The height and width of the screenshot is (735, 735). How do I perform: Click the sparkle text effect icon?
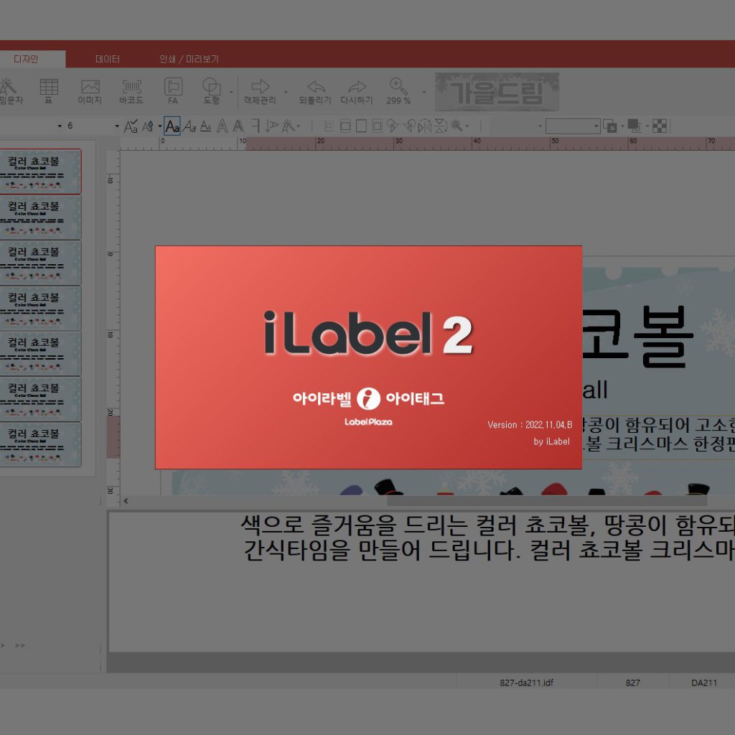[x=288, y=126]
